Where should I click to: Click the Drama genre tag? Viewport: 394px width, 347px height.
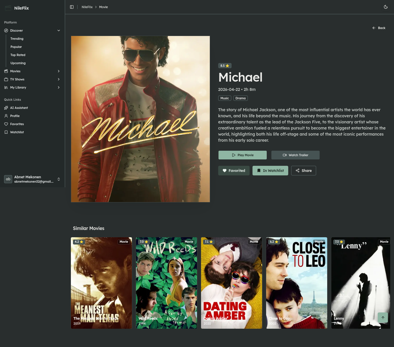[241, 98]
